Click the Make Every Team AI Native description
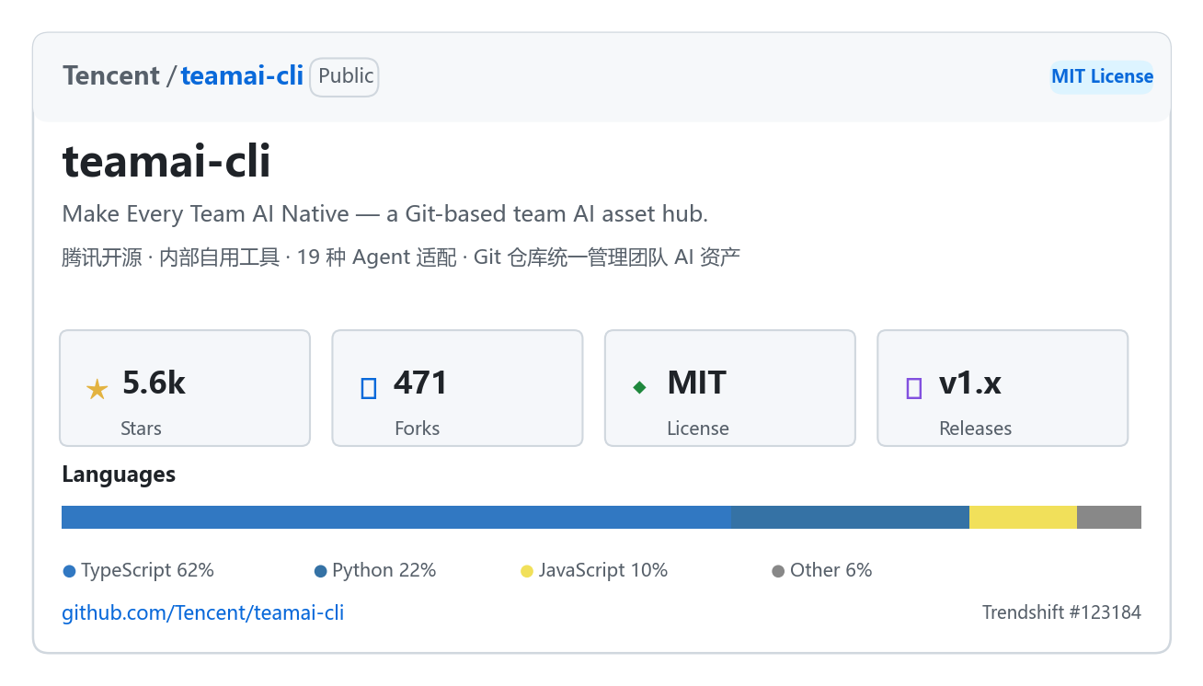The height and width of the screenshot is (686, 1203). (385, 214)
